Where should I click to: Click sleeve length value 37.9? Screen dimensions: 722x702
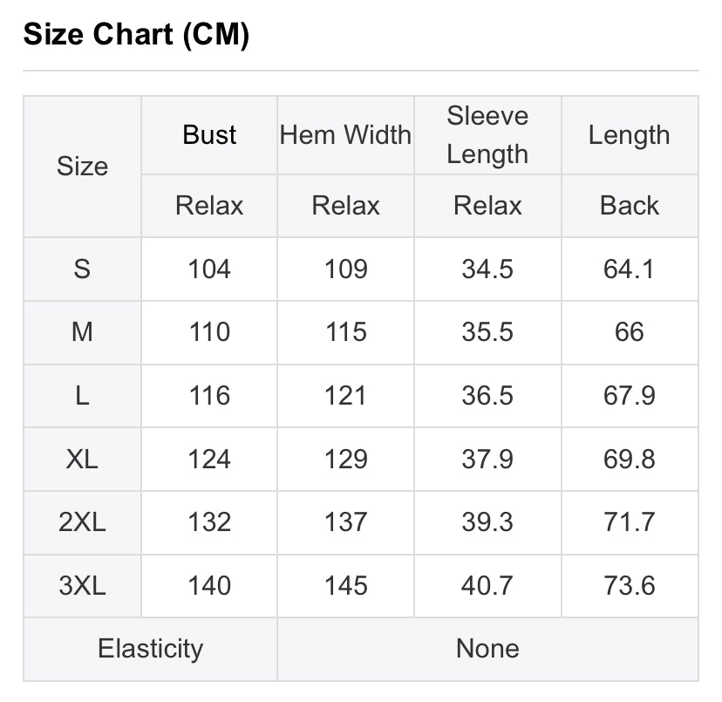coord(487,460)
